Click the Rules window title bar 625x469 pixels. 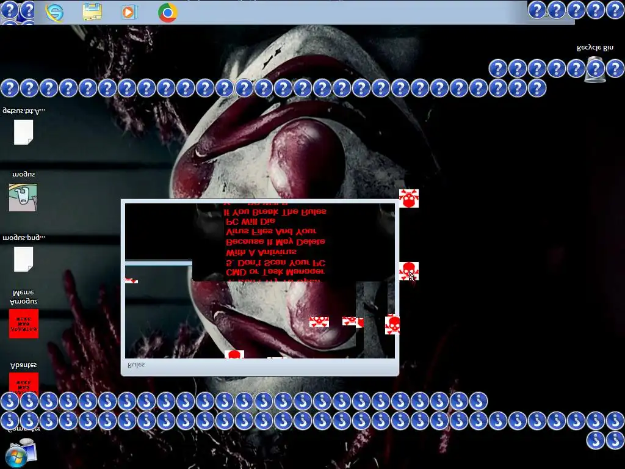coord(260,365)
